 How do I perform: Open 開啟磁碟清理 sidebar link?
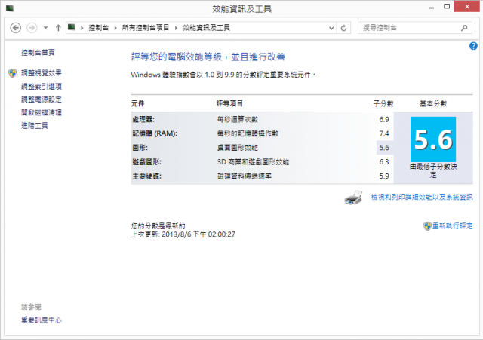coord(42,112)
